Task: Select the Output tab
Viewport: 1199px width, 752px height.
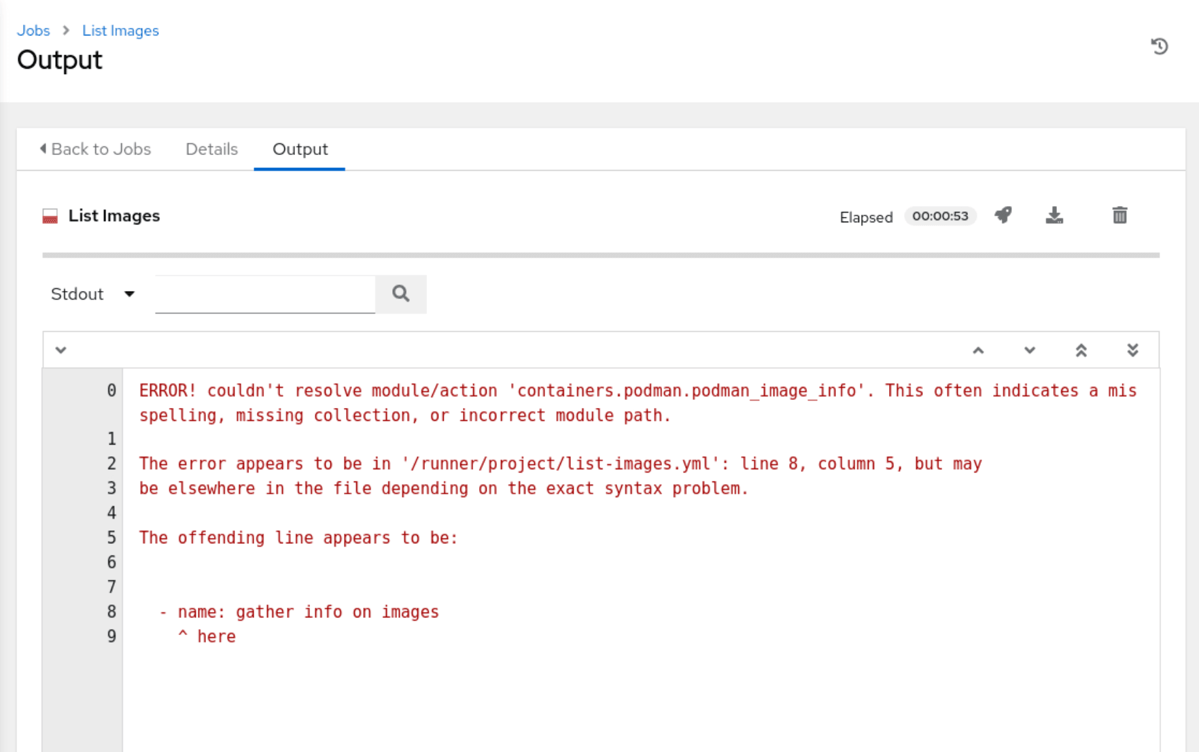Action: click(x=300, y=149)
